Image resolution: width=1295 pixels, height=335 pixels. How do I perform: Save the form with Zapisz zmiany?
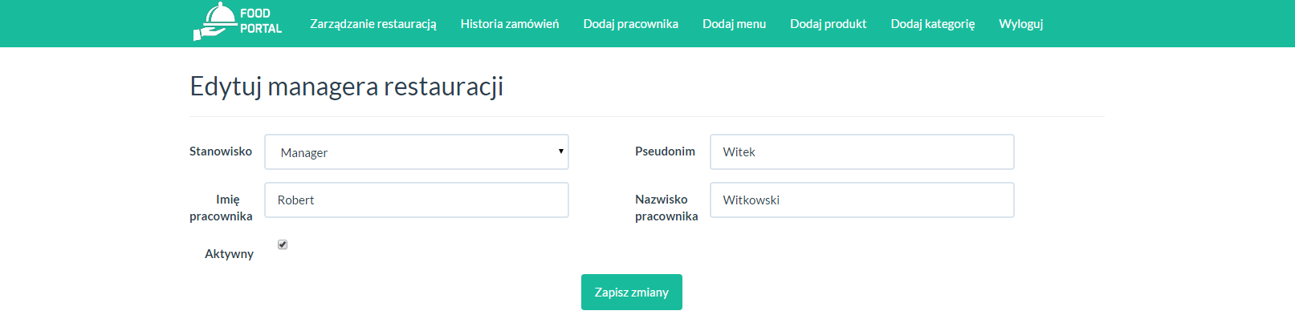tap(632, 293)
